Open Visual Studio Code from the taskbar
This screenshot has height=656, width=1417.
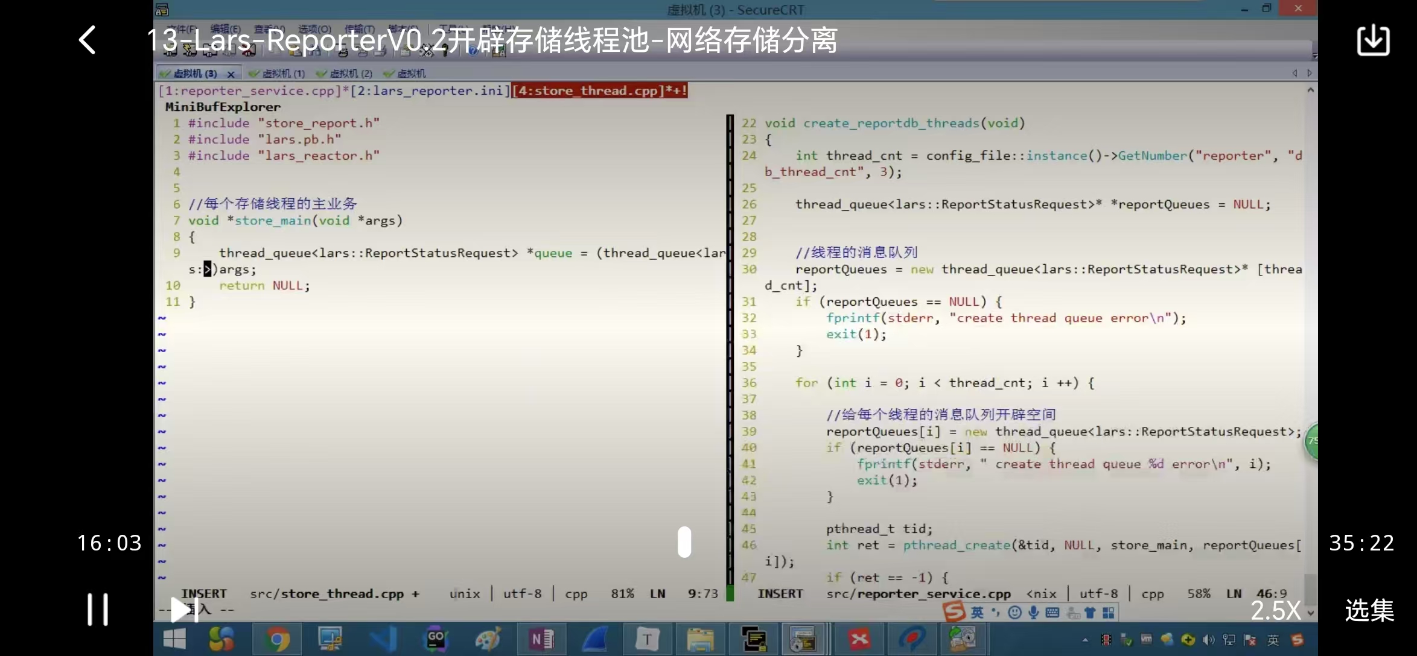point(383,639)
